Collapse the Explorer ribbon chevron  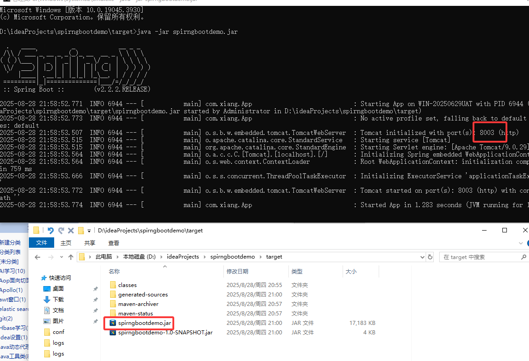point(520,243)
